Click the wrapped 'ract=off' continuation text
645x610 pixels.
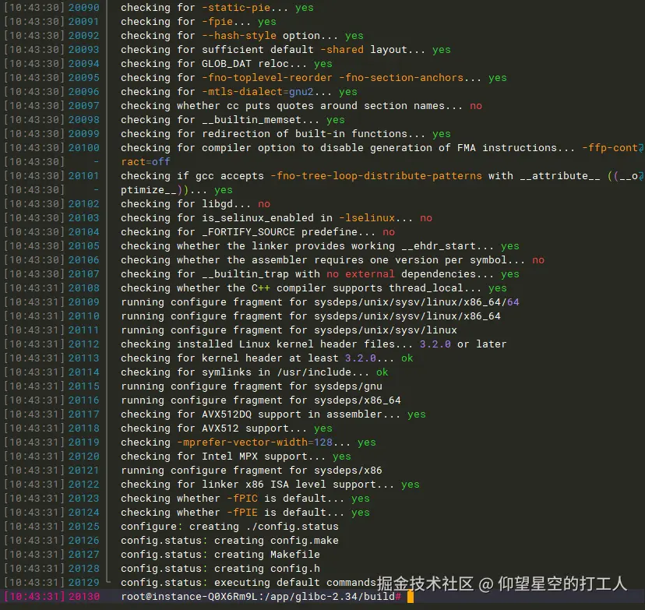pos(145,161)
